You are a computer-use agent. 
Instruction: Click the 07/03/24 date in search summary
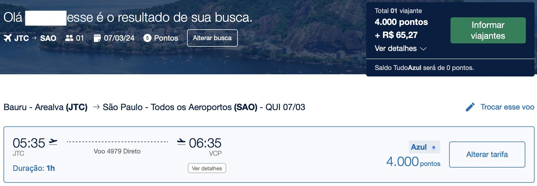[119, 38]
